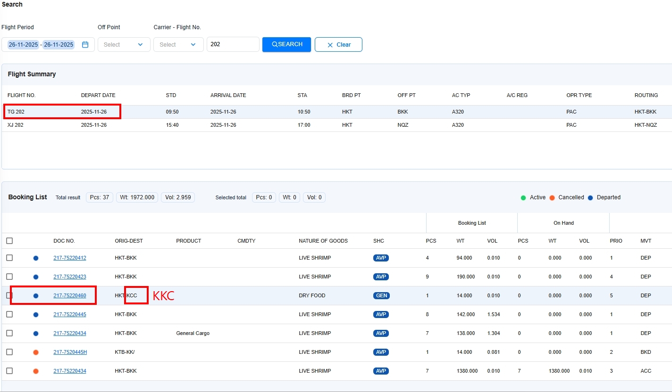Tick the select-all checkbox in booking header
The image size is (672, 392).
(9, 241)
